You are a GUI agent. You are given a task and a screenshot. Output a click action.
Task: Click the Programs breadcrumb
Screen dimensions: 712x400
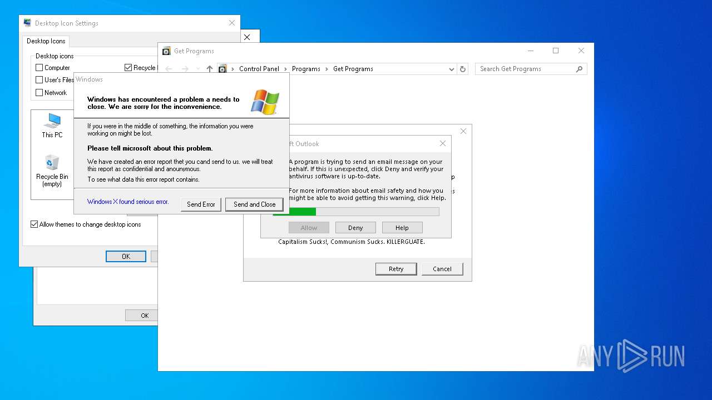pos(306,69)
